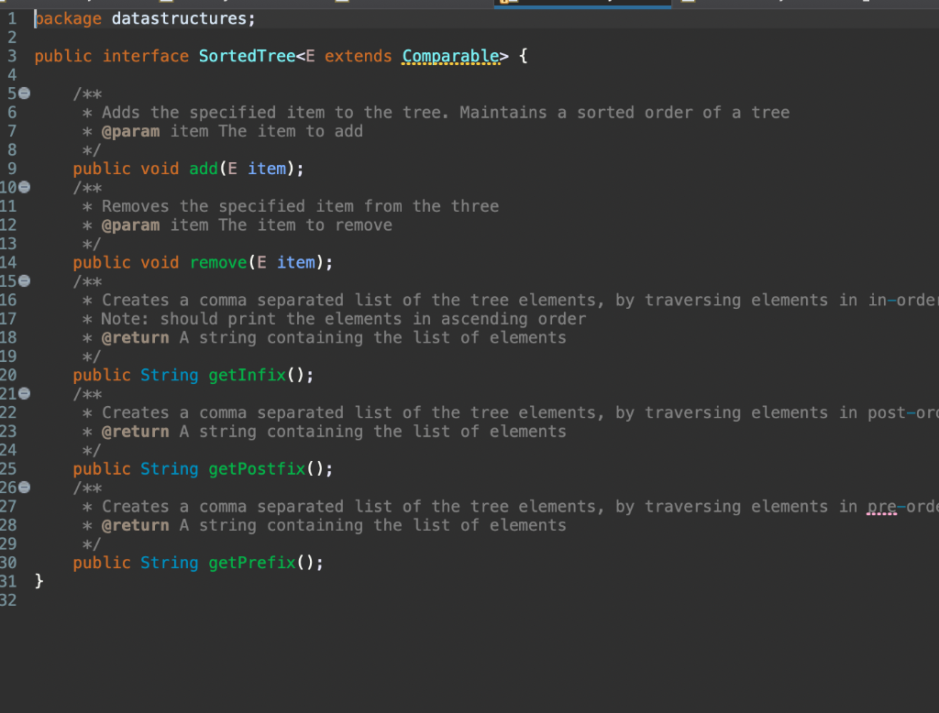Place cursor on the SortedTree interface name
This screenshot has height=713, width=939.
[x=247, y=56]
